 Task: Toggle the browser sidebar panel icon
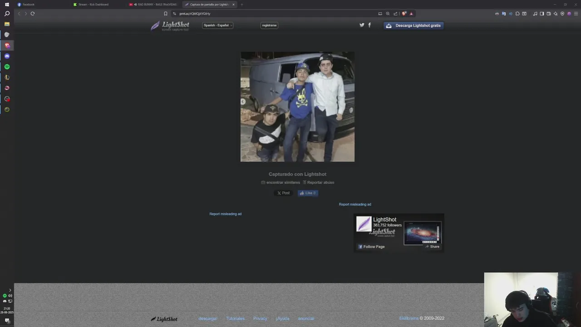click(542, 14)
